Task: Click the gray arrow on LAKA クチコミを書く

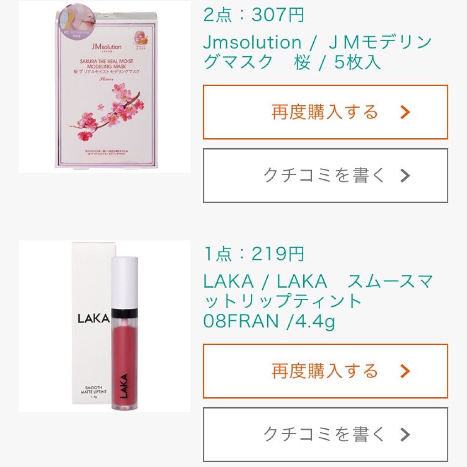Action: (405, 435)
